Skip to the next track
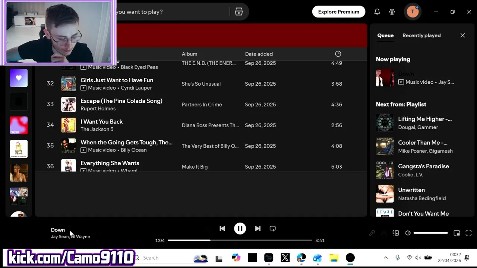This screenshot has height=268, width=477. pos(258,229)
